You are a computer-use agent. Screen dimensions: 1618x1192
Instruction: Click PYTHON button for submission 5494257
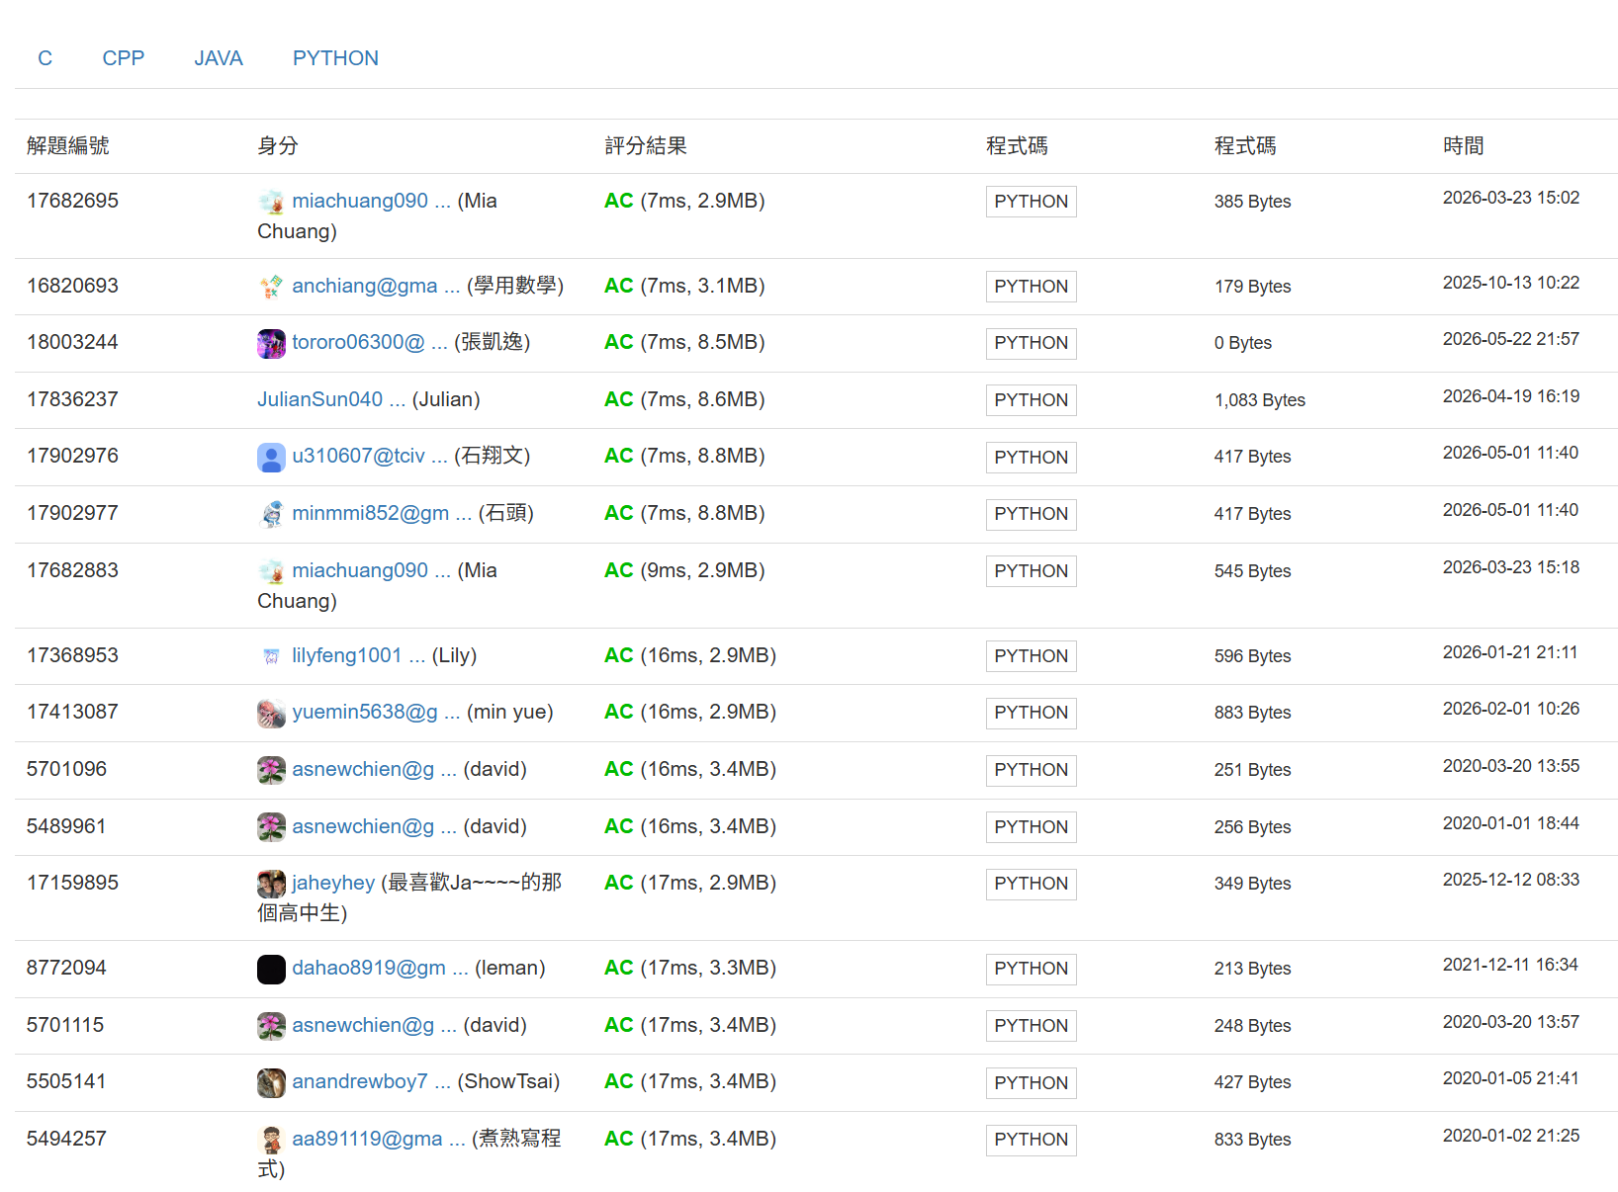pos(1031,1140)
